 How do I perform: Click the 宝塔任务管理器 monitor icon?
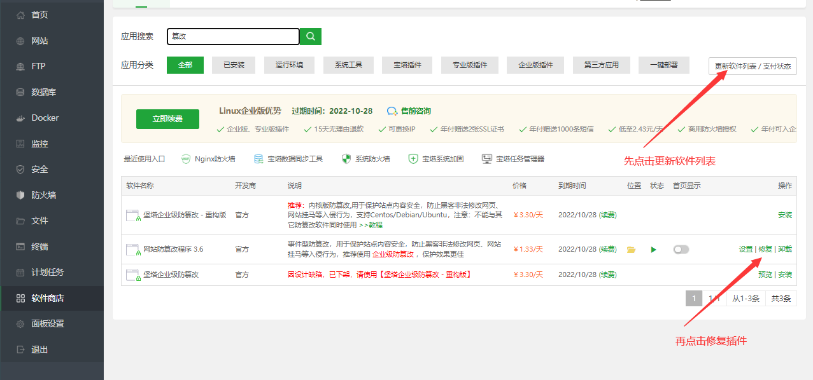tap(487, 159)
